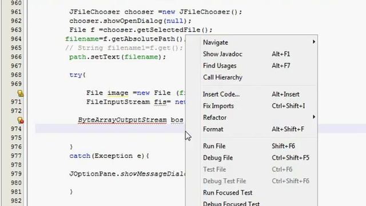Viewport: 366px width, 206px height.
Task: Choose Run File from the context menu
Action: 252,146
